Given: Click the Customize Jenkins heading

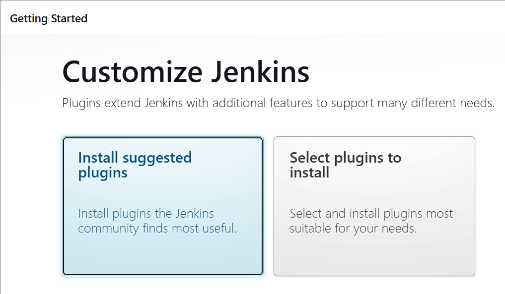Looking at the screenshot, I should click(186, 72).
